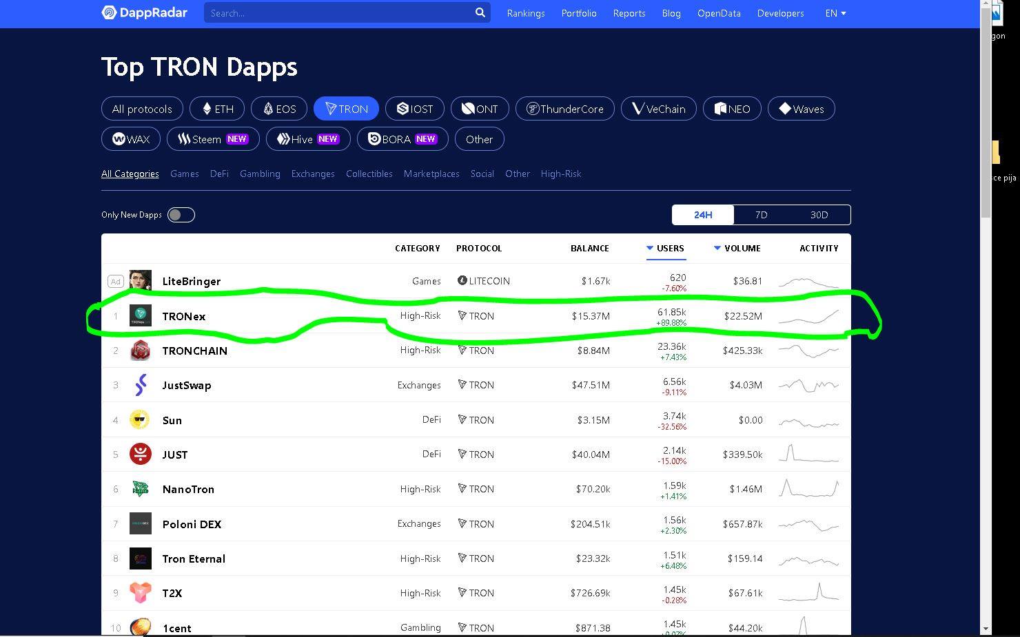This screenshot has width=1020, height=637.
Task: Filter by ETH protocol
Action: 217,109
